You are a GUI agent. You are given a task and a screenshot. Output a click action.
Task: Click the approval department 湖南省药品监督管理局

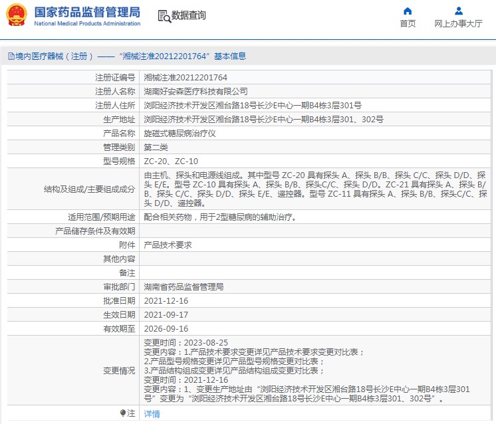[184, 286]
